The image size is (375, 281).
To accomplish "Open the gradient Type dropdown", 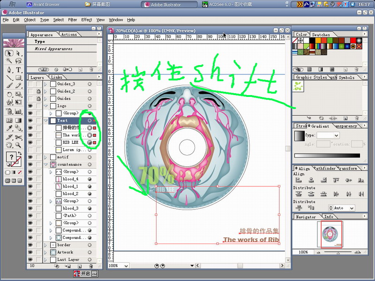I will [x=337, y=135].
